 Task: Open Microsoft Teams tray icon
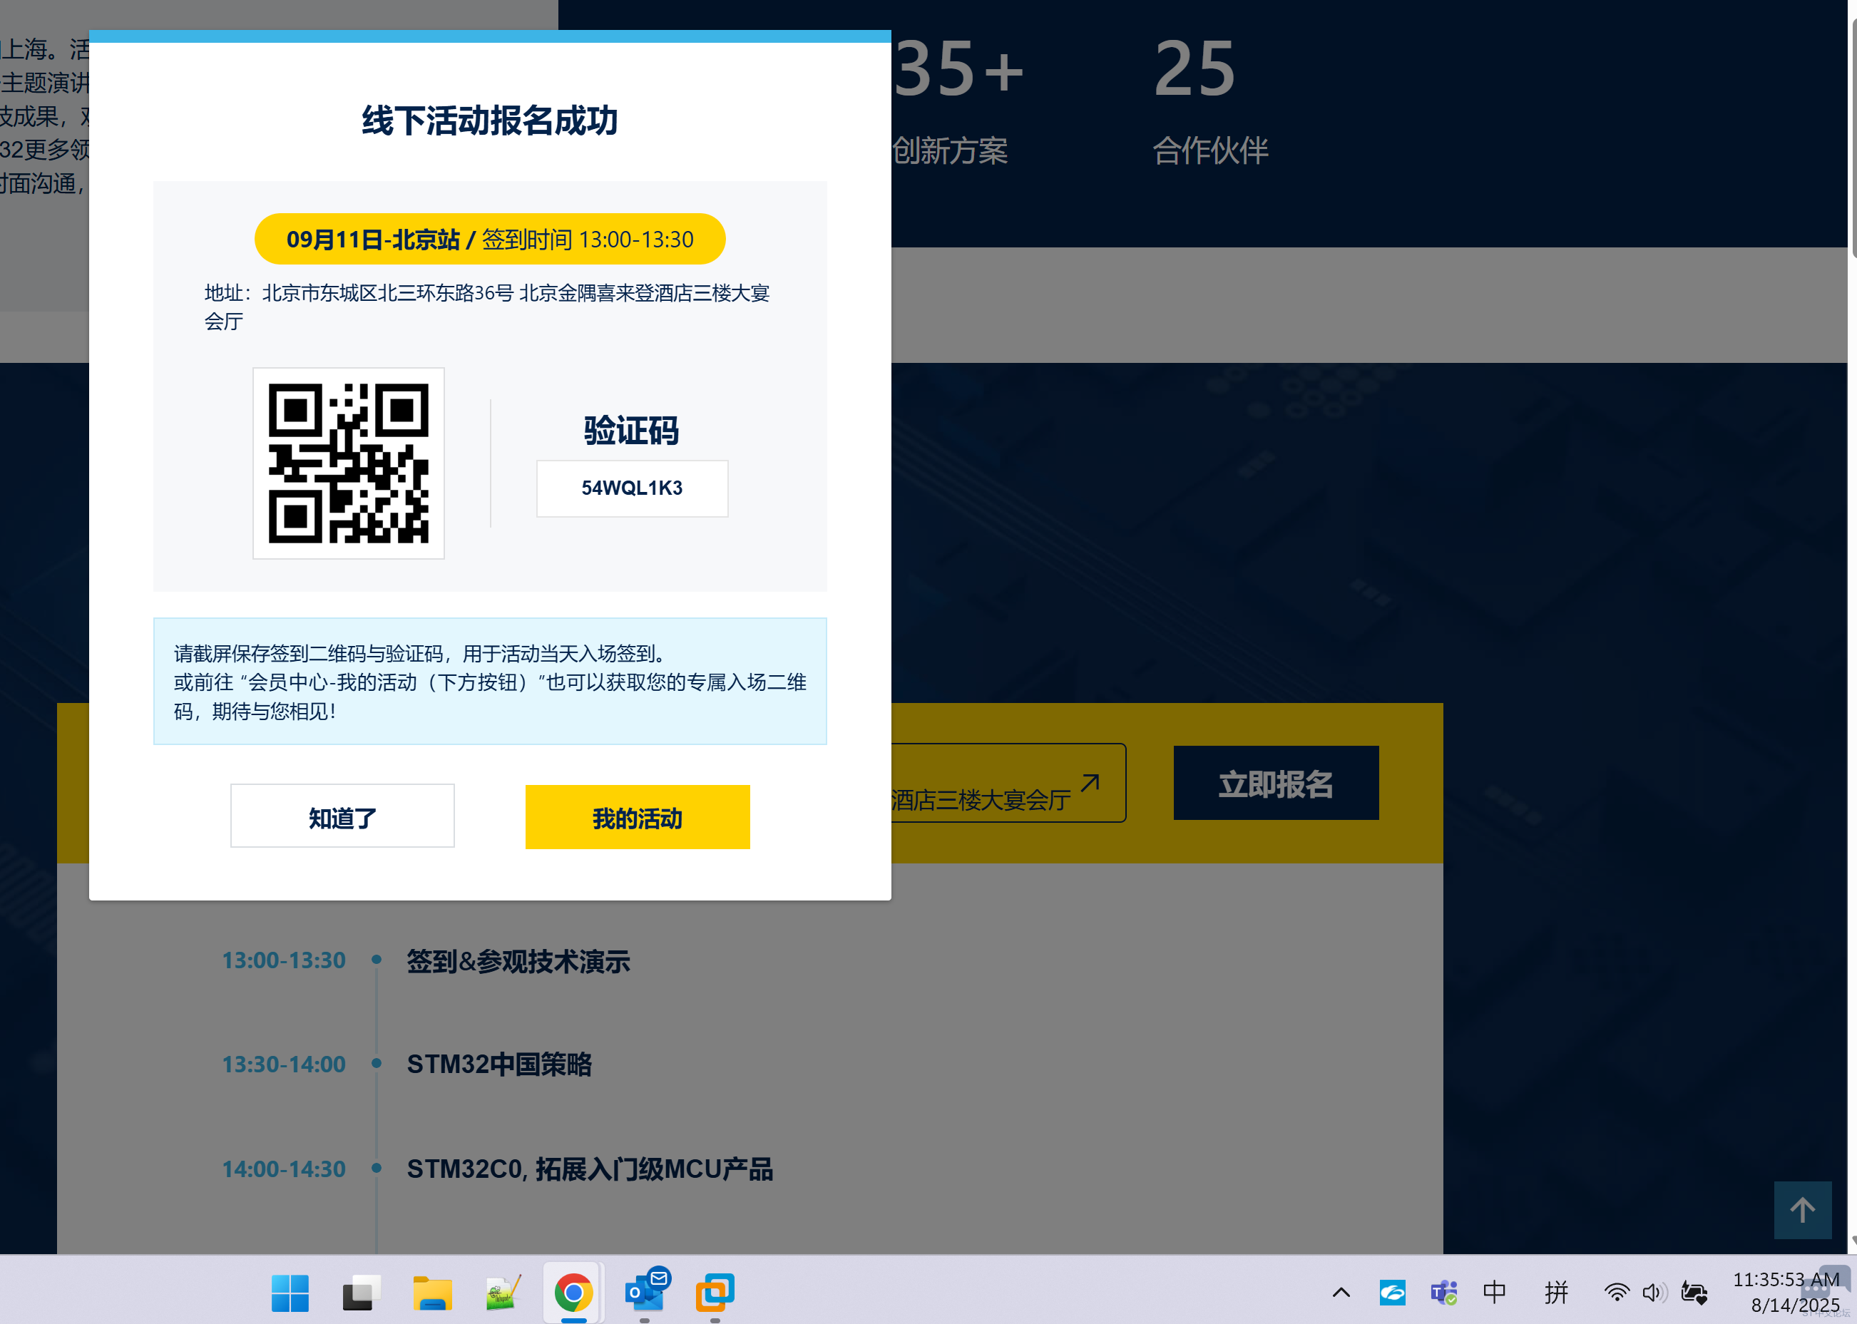coord(1443,1292)
